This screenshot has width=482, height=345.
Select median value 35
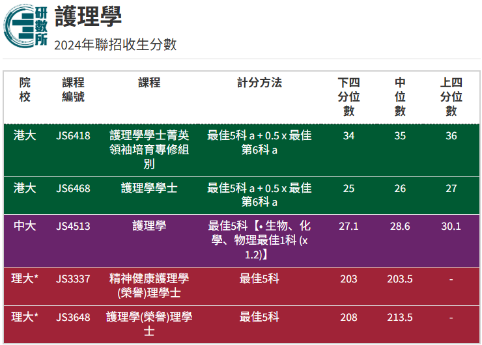(x=400, y=136)
